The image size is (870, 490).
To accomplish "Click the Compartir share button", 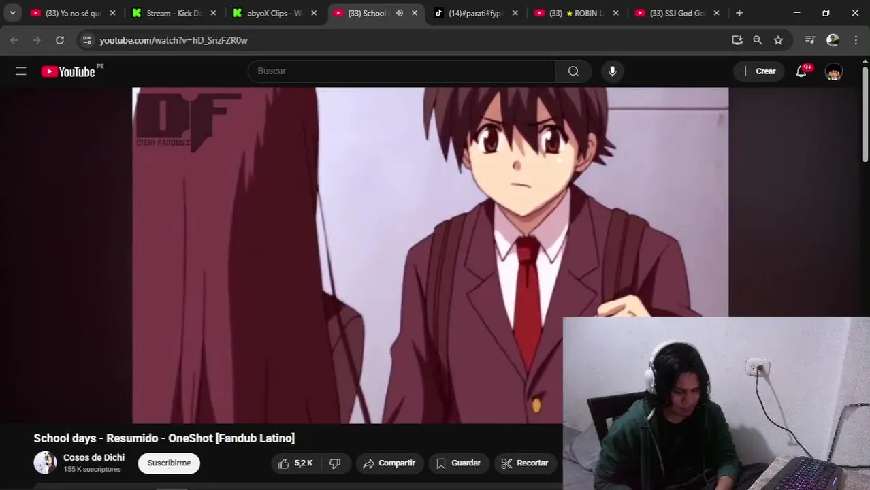I will point(389,463).
